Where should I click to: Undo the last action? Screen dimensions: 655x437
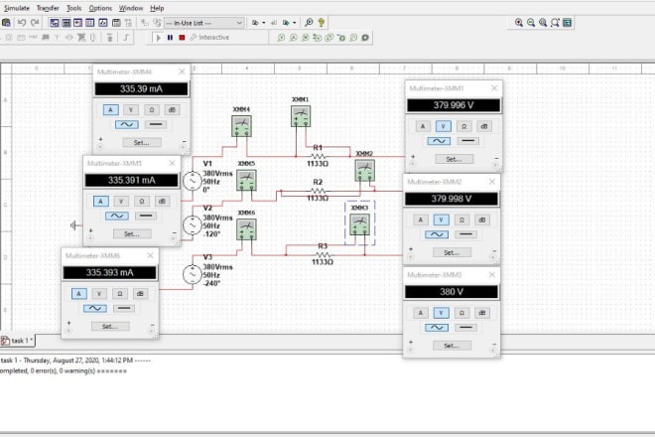tap(22, 23)
